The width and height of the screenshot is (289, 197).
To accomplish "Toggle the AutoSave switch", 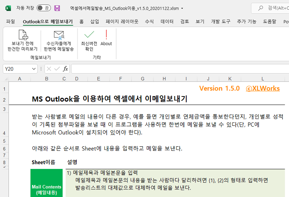I will (43, 8).
